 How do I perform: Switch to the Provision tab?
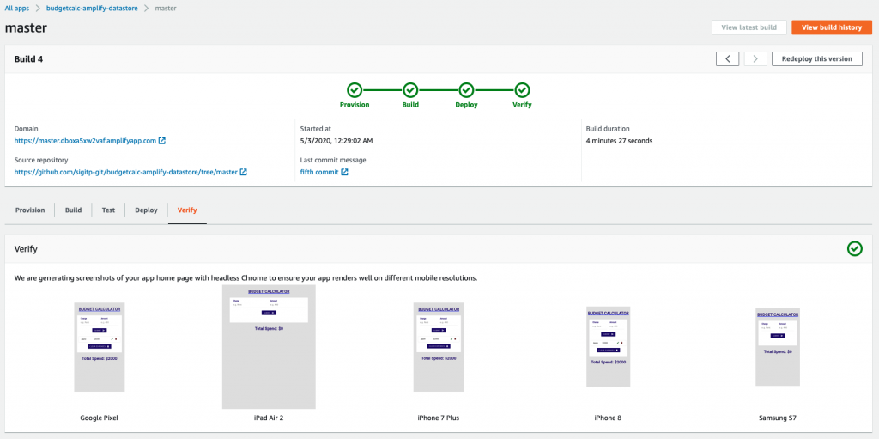pyautogui.click(x=30, y=210)
